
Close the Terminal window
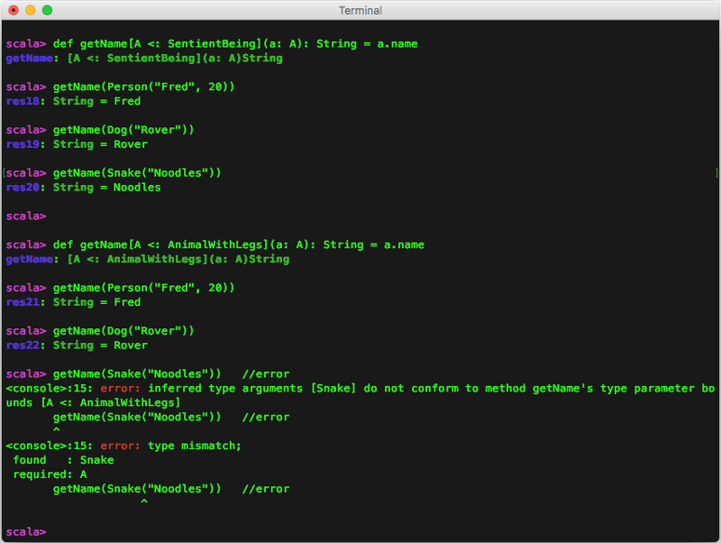coord(12,10)
